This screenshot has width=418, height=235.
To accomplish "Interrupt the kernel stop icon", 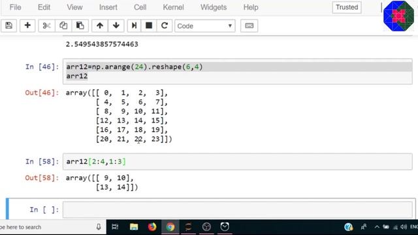I will coord(149,25).
